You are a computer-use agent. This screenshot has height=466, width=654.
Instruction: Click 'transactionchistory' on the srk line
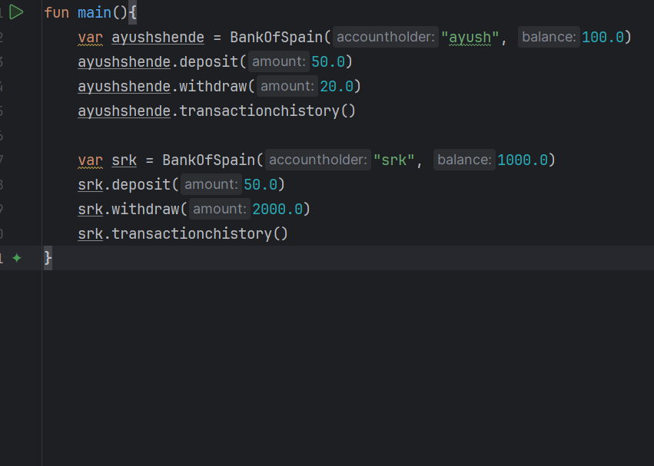point(192,234)
